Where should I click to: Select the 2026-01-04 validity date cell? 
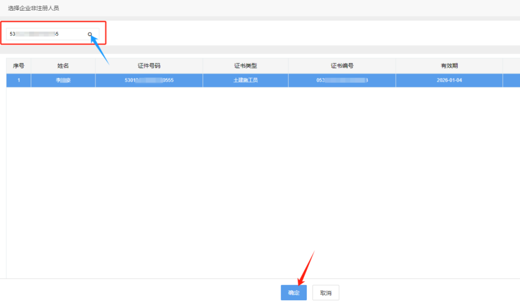click(x=449, y=80)
